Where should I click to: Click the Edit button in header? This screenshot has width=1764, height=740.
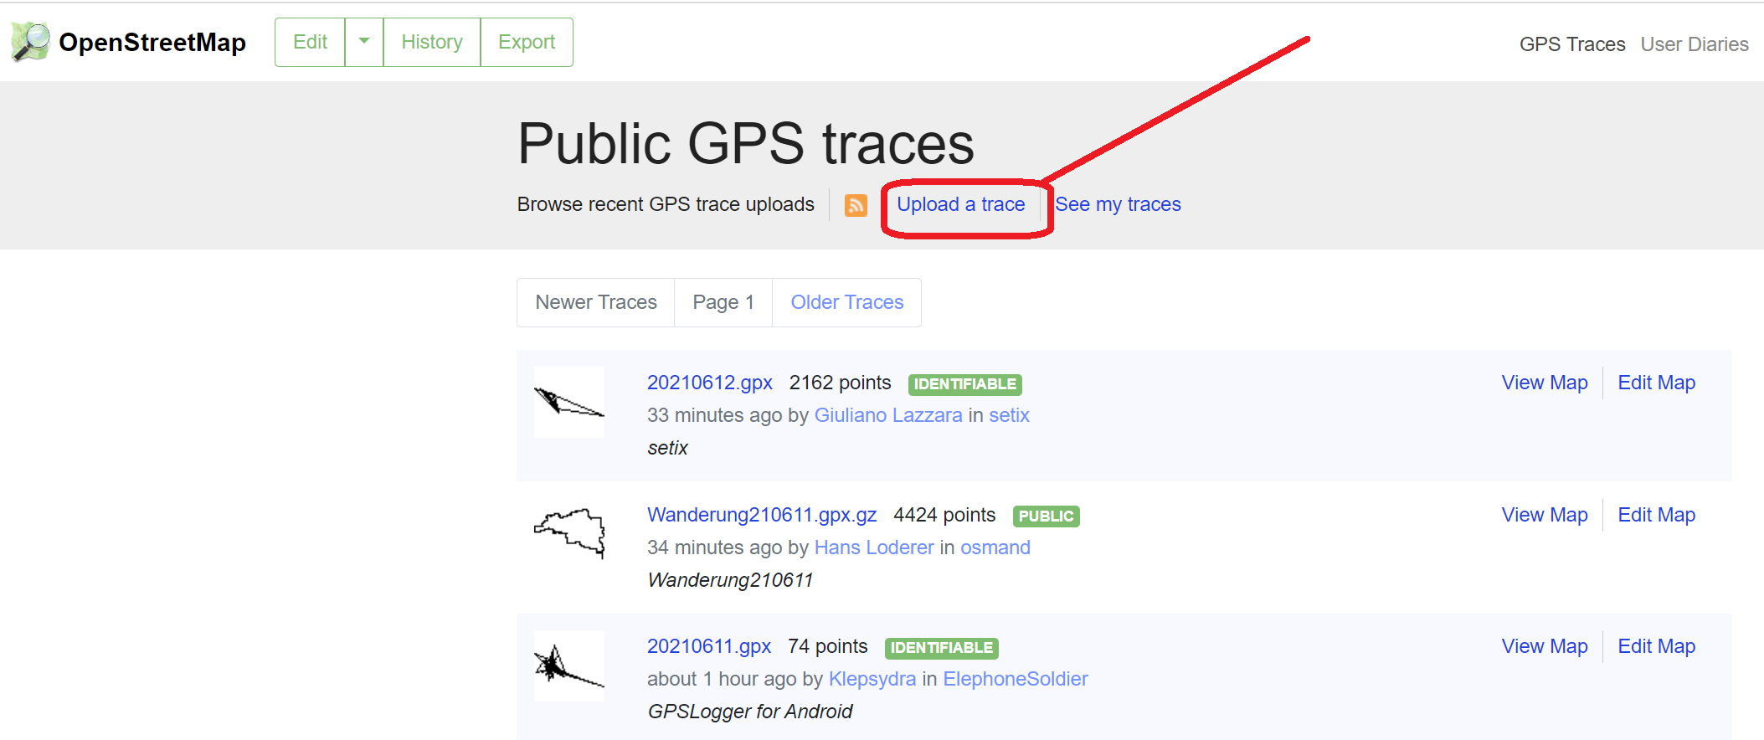pos(310,42)
